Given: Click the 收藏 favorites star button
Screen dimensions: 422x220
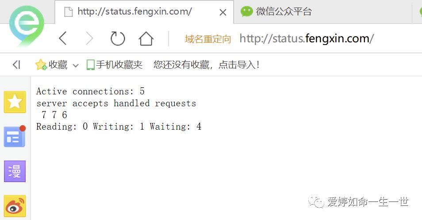Looking at the screenshot, I should (52, 65).
